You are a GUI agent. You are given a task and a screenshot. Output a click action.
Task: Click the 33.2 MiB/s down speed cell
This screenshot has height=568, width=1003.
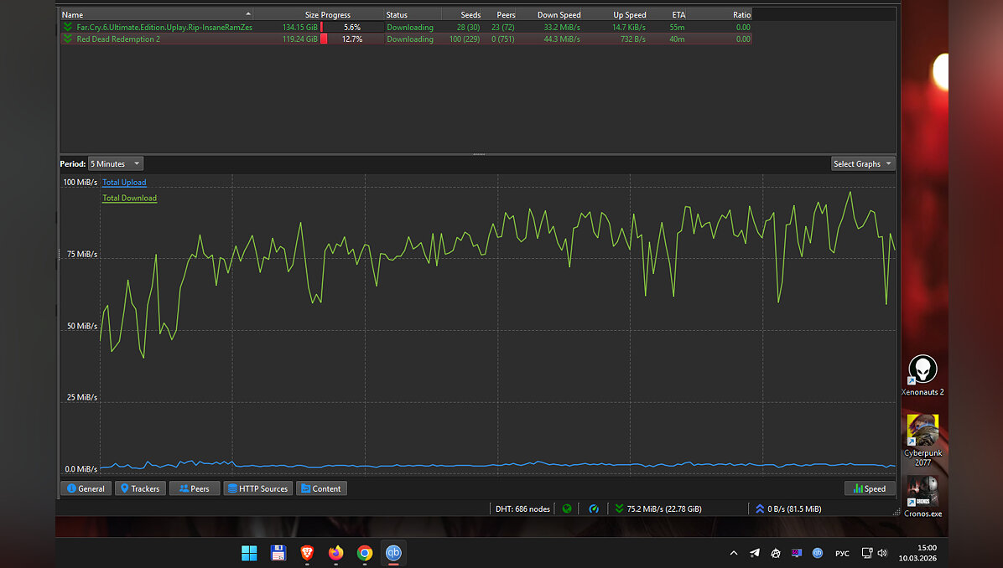[x=562, y=27]
